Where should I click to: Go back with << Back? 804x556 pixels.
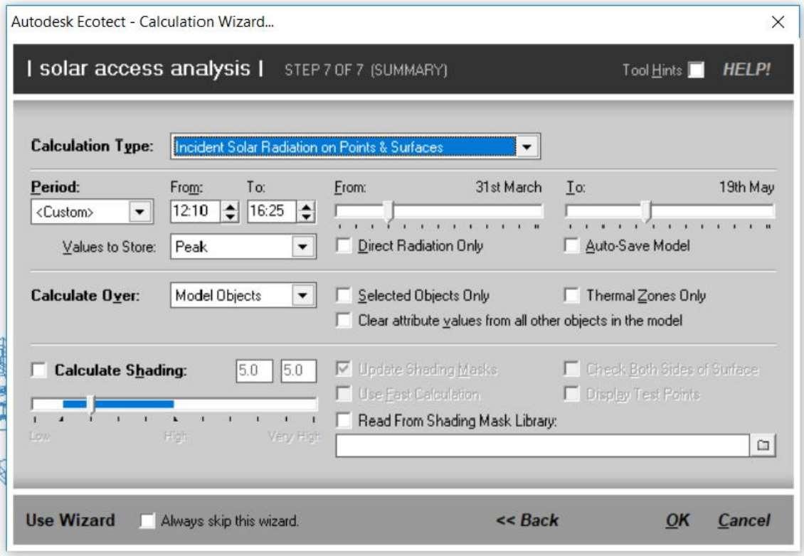tap(527, 520)
